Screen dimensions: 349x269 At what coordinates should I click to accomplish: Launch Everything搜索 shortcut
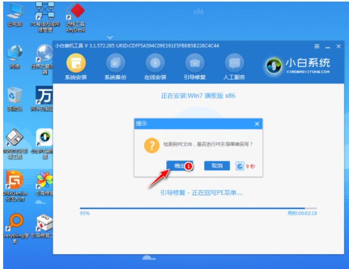tap(15, 228)
